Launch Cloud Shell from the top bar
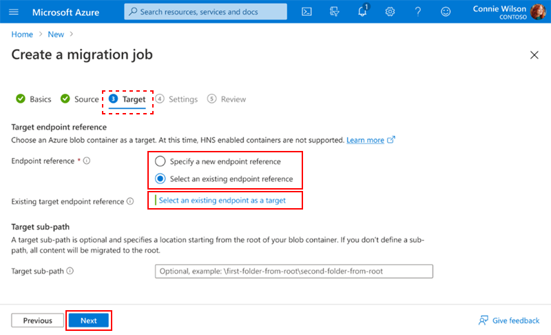The width and height of the screenshot is (551, 335). coord(306,12)
